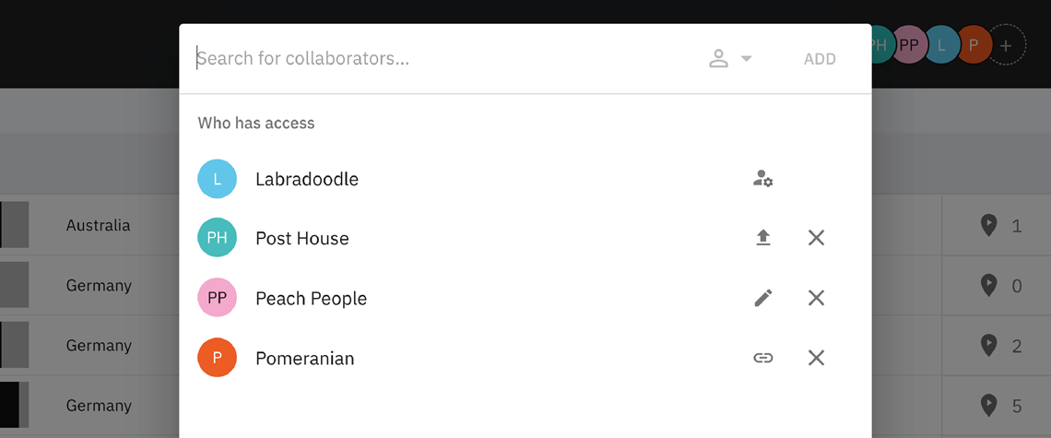
Task: Remove Pomeranian from collaborators
Action: (x=816, y=358)
